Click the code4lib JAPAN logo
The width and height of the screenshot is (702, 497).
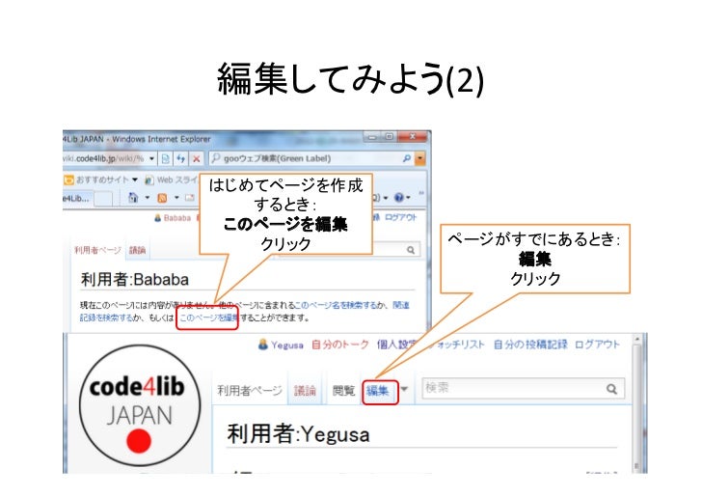point(139,405)
